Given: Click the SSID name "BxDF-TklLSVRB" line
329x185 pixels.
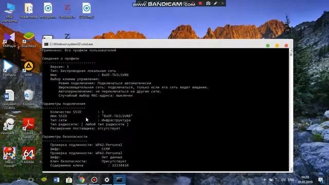Looking at the screenshot, I should pyautogui.click(x=92, y=116).
